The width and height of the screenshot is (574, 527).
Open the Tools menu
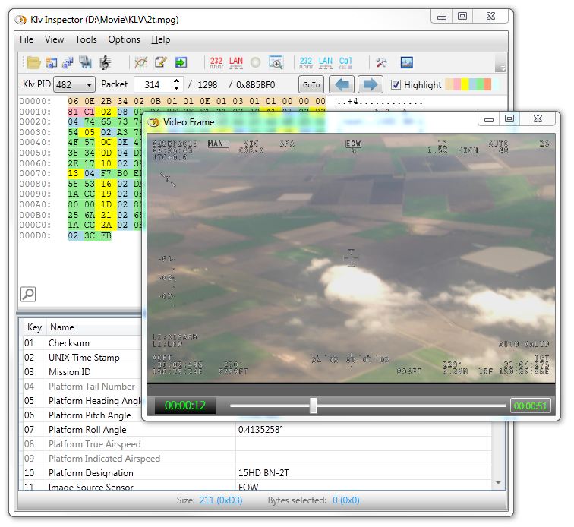coord(86,39)
